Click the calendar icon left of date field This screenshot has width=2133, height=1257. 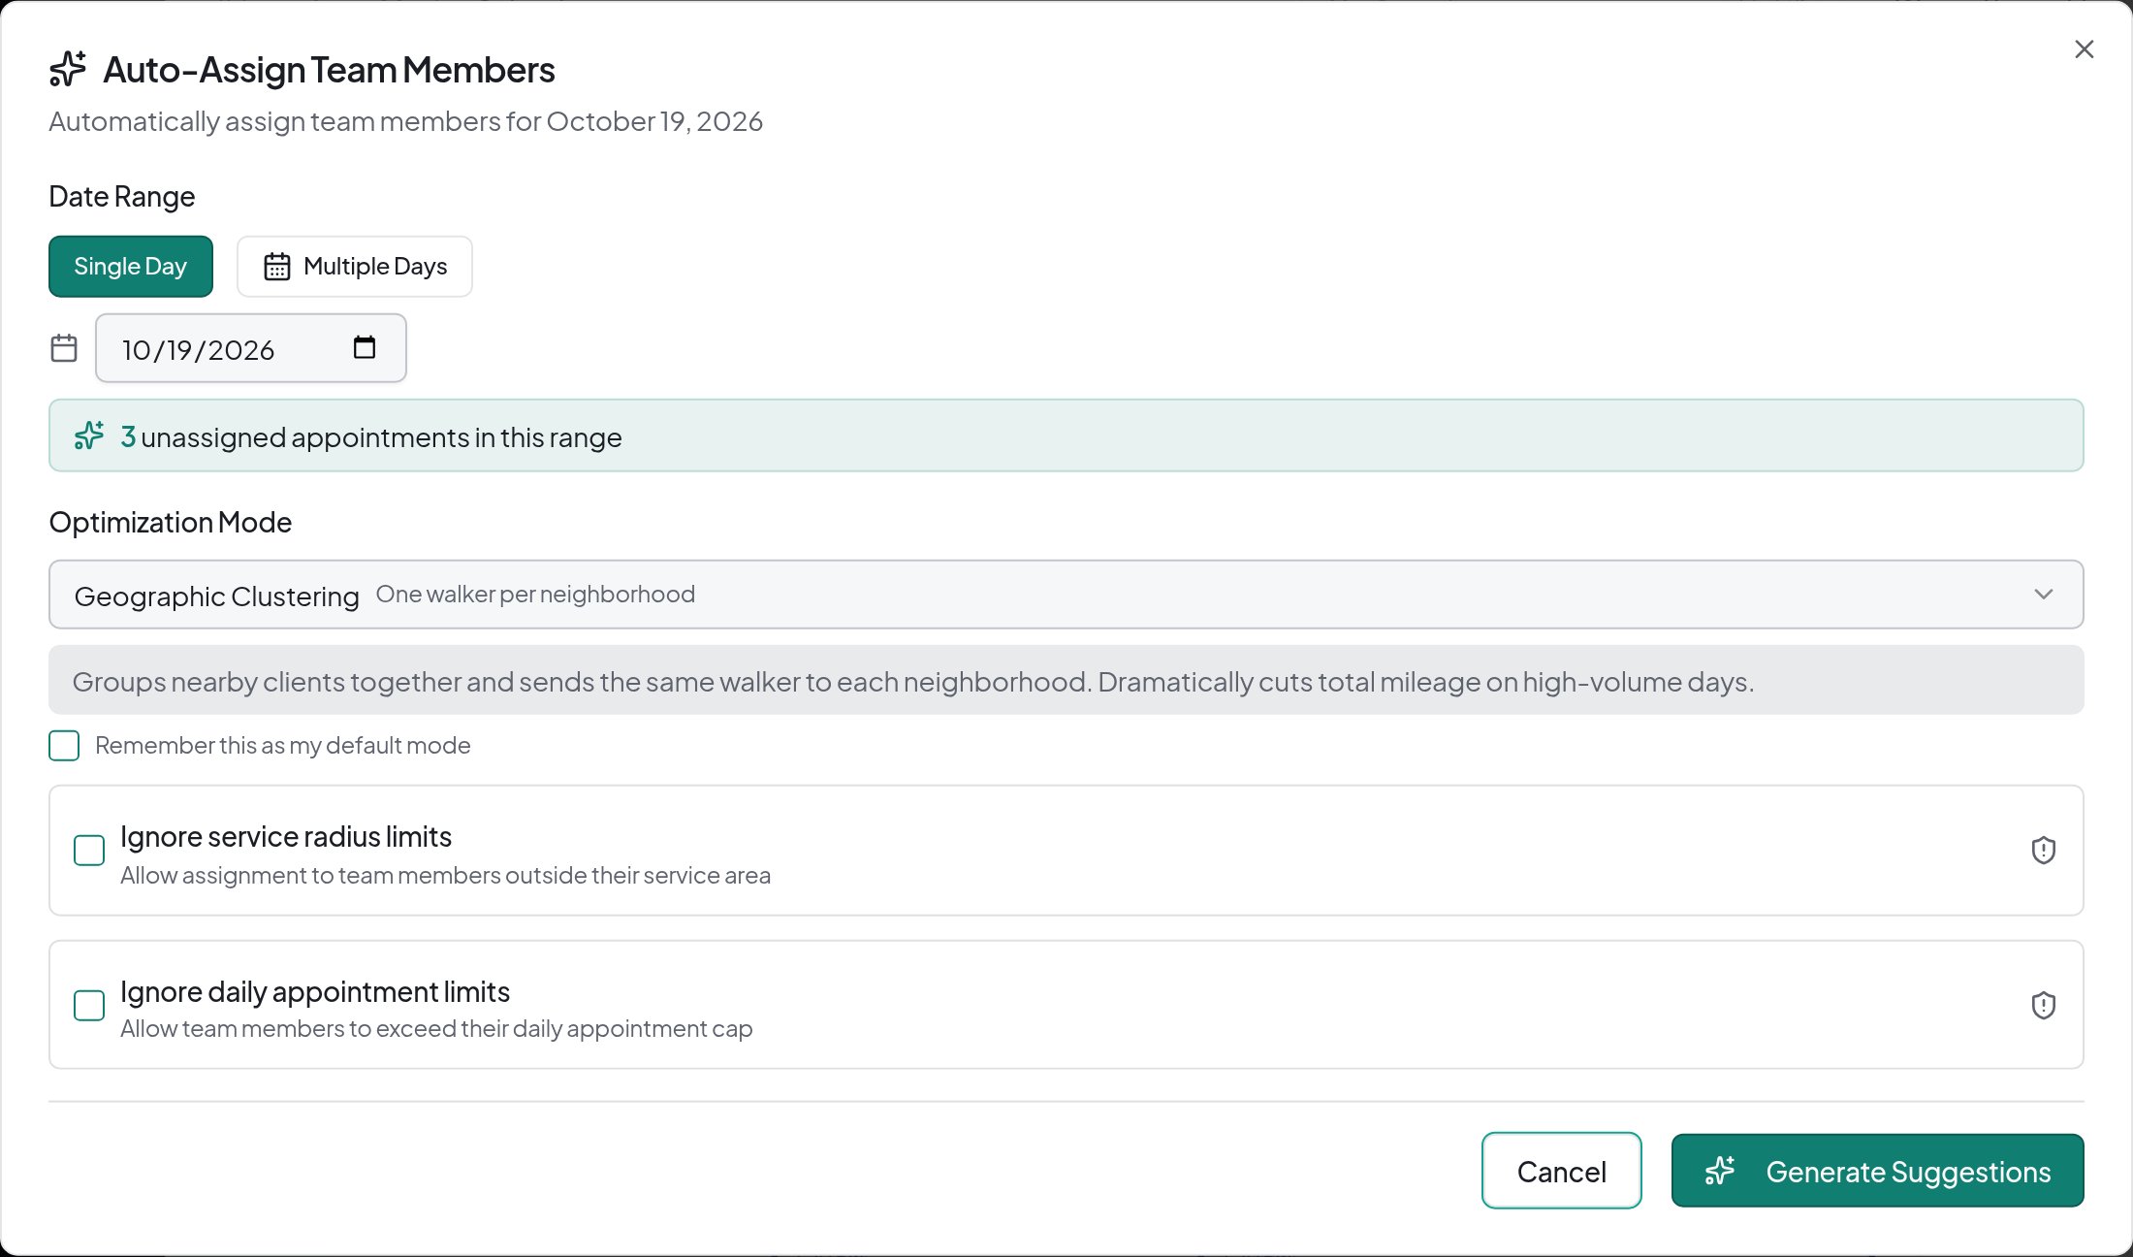(x=64, y=348)
